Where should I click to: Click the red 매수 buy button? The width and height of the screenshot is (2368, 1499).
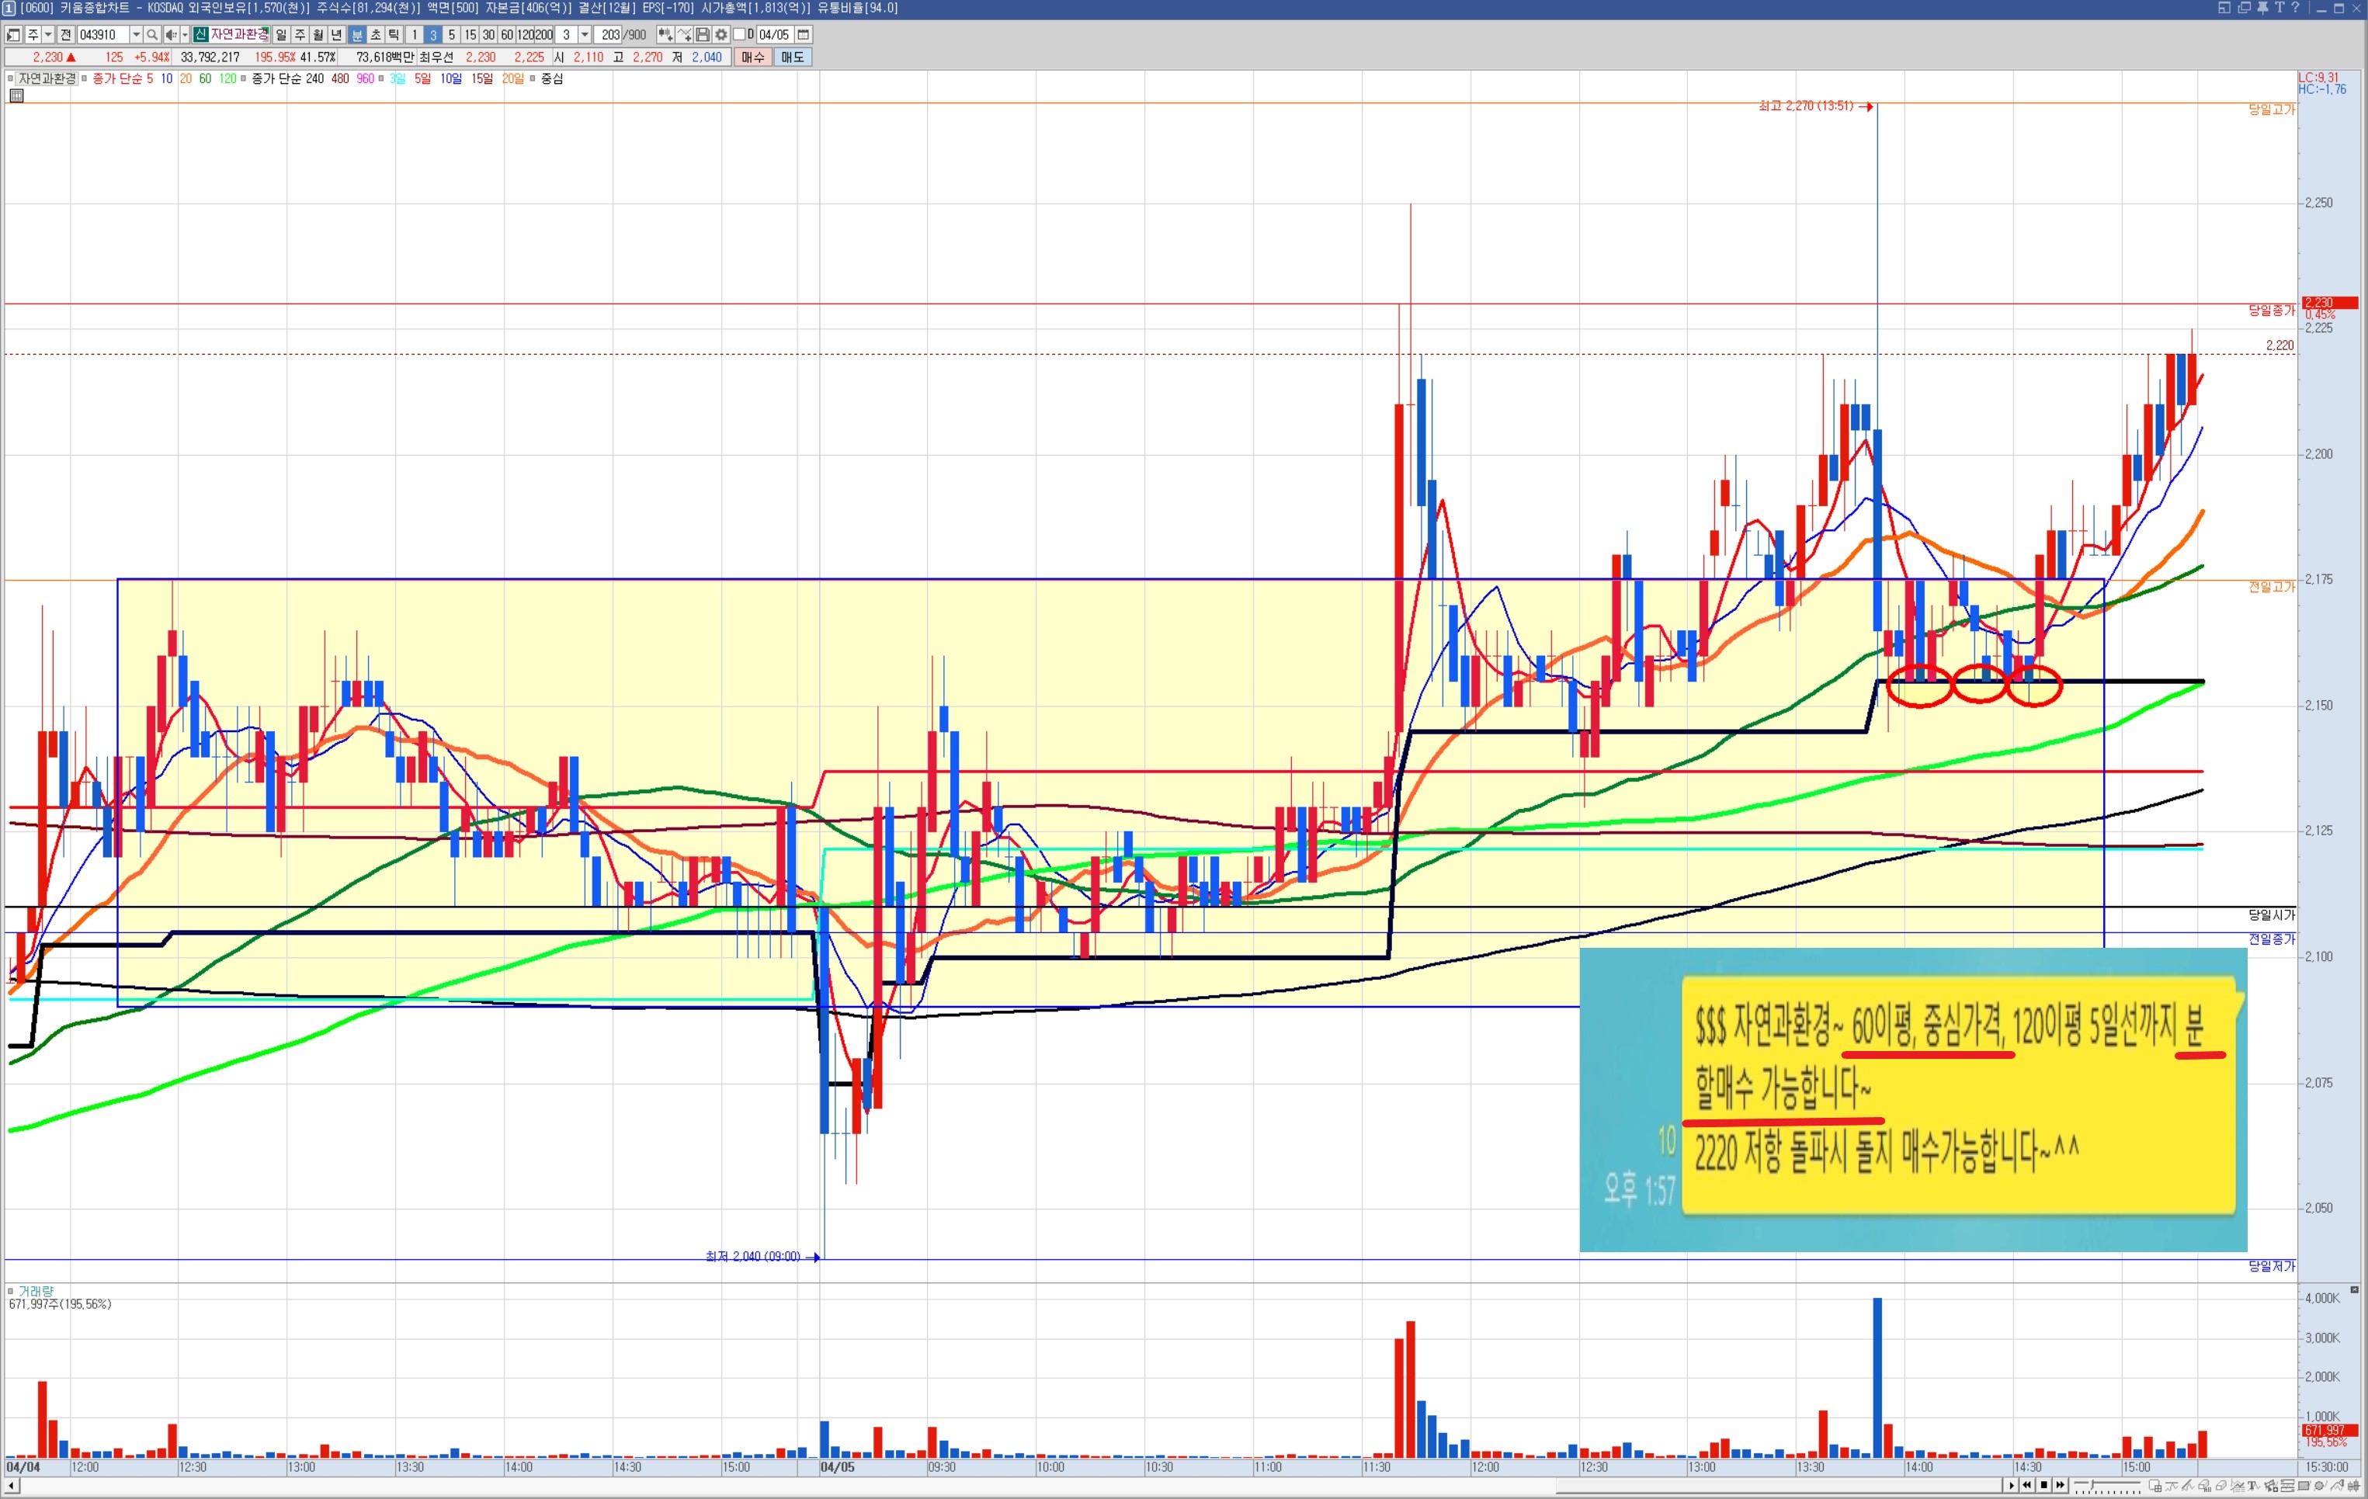click(x=752, y=57)
